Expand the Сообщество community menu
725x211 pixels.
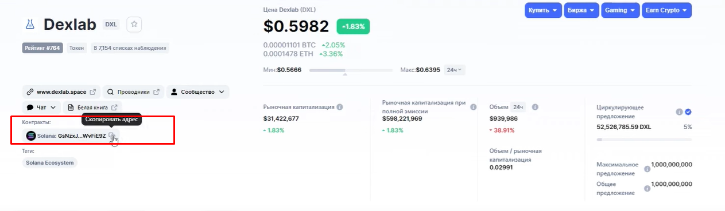point(198,91)
